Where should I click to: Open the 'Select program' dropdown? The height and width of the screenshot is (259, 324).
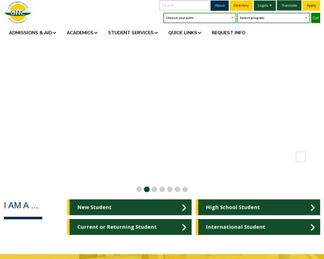point(273,18)
